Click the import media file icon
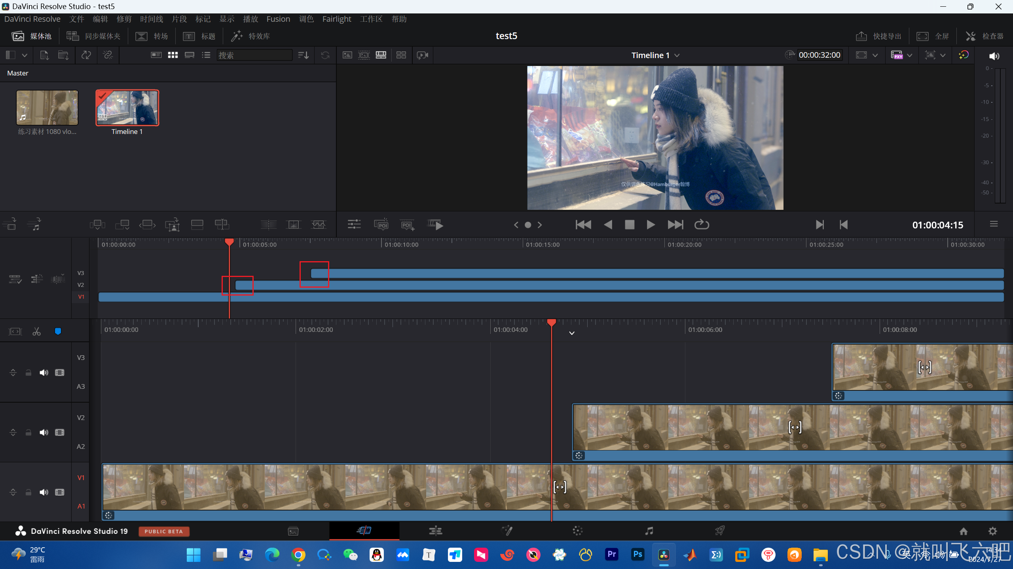 point(44,55)
